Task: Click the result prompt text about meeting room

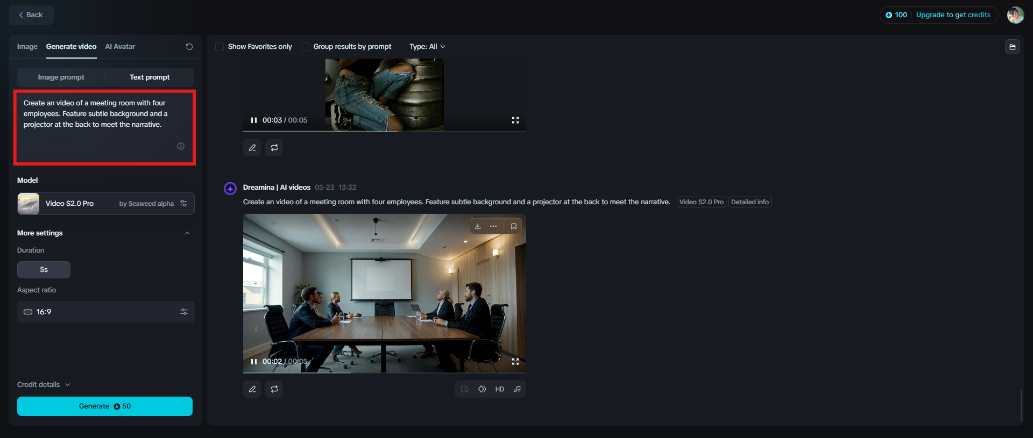Action: [457, 202]
